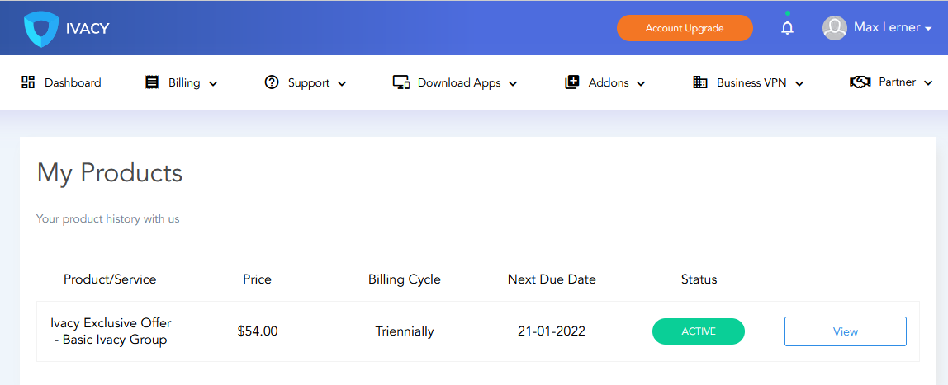Click the Partner handshake icon
Image resolution: width=948 pixels, height=385 pixels.
pos(860,82)
